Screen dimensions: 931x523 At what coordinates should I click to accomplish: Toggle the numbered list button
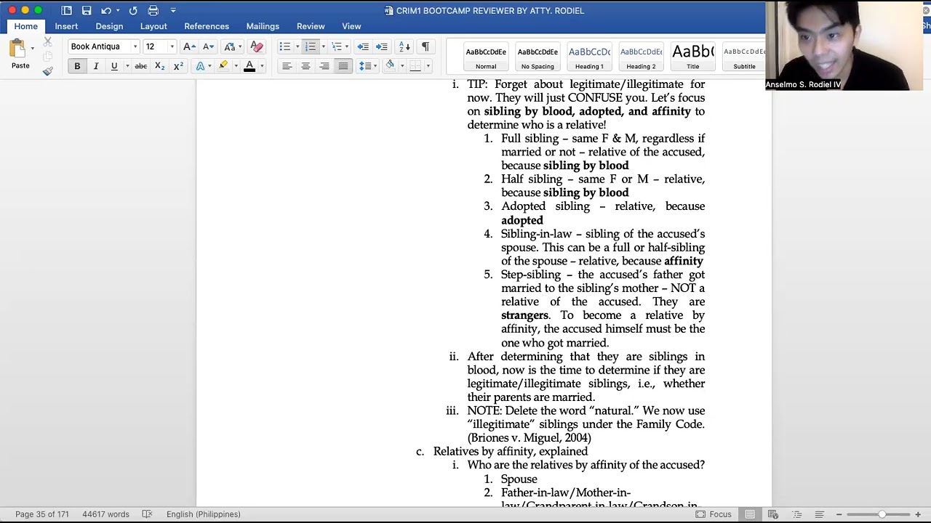pos(311,46)
